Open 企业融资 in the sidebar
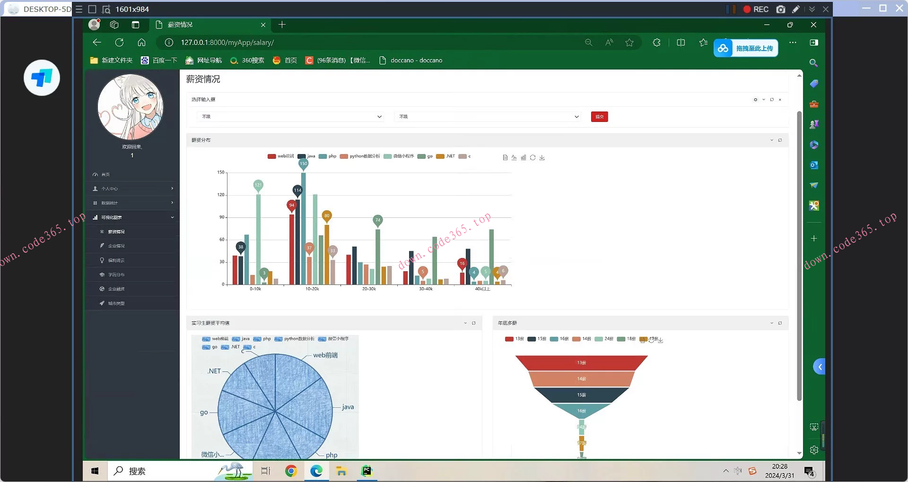The width and height of the screenshot is (908, 482). pos(116,289)
